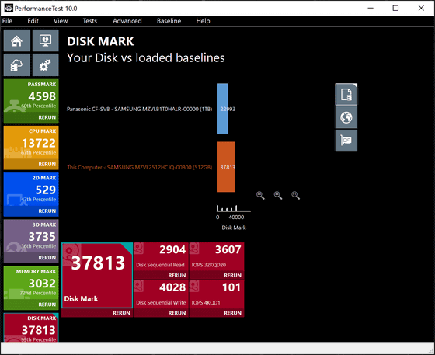Click the Disk Mark axis caption
Viewport: 435px width, 355px height.
[234, 228]
